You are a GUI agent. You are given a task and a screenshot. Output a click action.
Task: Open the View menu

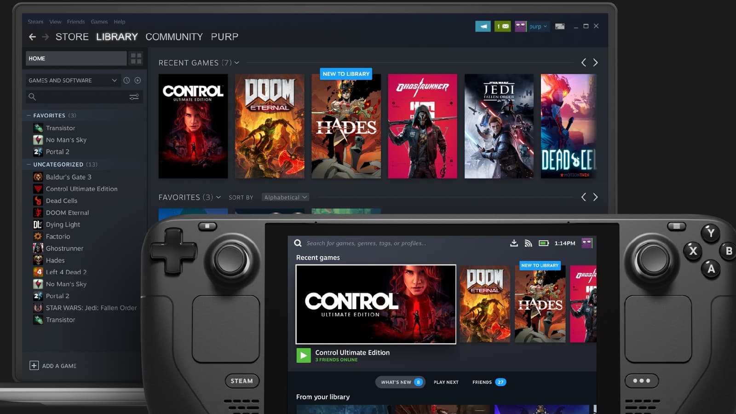[x=55, y=22]
